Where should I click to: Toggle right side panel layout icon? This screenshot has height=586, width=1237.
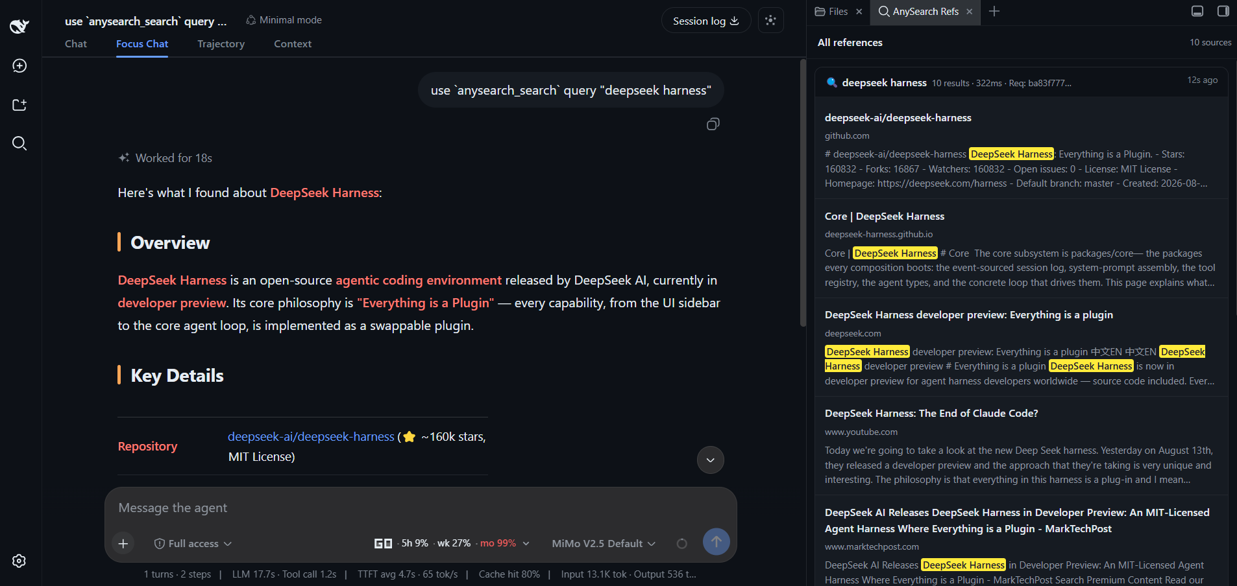pos(1223,11)
